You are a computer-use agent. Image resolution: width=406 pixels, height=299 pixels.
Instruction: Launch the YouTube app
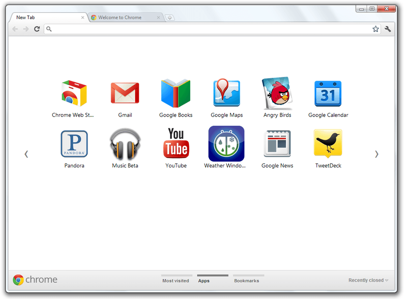[176, 144]
